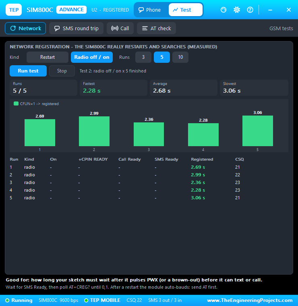Switch to Phone mode
The height and width of the screenshot is (306, 298).
click(150, 10)
